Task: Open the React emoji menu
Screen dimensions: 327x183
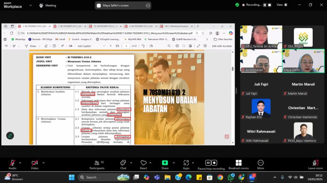Action: [x=143, y=164]
